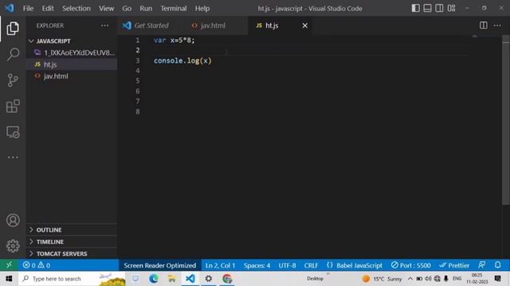This screenshot has width=510, height=286.
Task: Open Google Chrome from the taskbar
Action: point(227,279)
